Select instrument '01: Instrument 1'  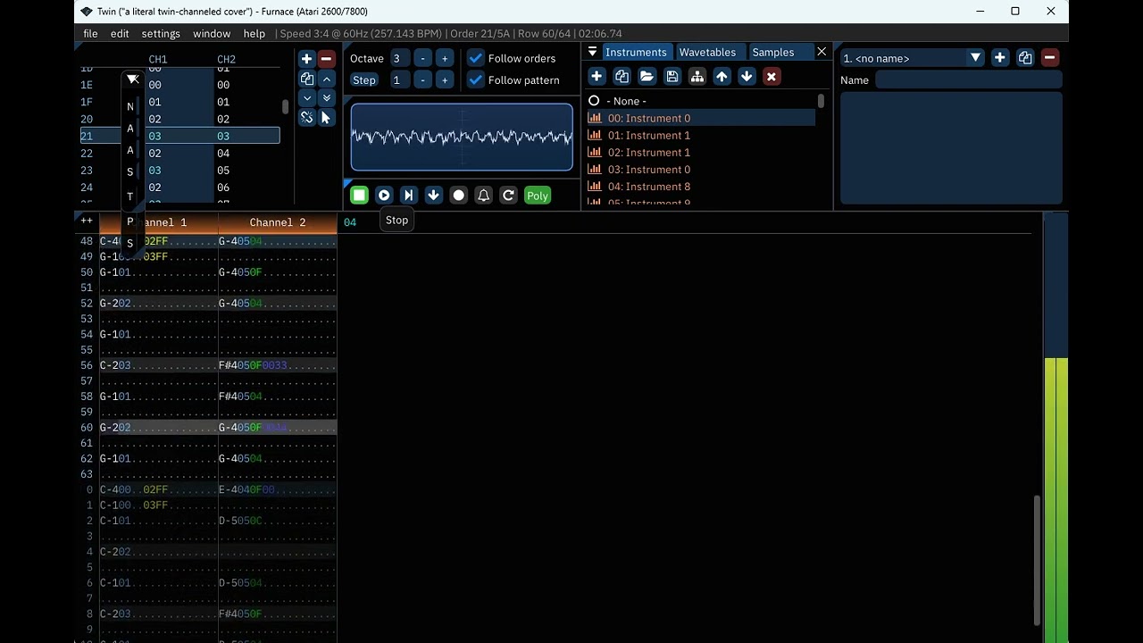(701, 135)
